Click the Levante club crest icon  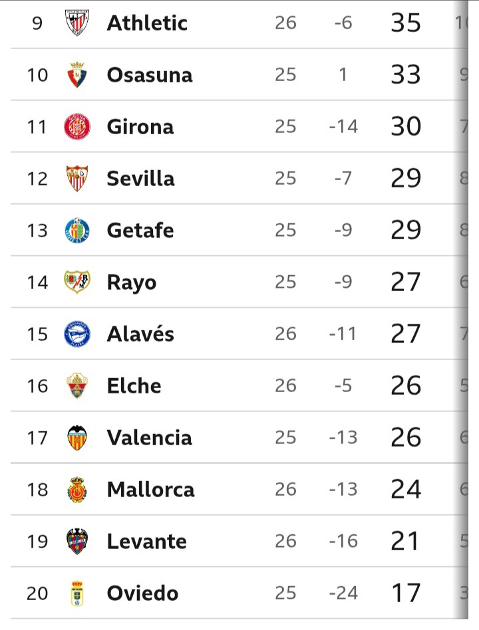tap(77, 541)
